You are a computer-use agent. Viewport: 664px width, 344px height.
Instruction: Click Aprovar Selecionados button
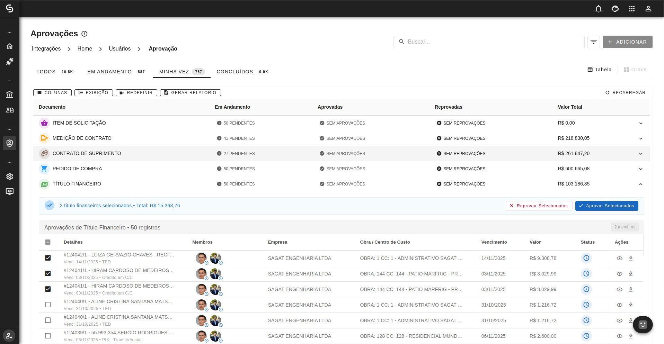(x=607, y=206)
